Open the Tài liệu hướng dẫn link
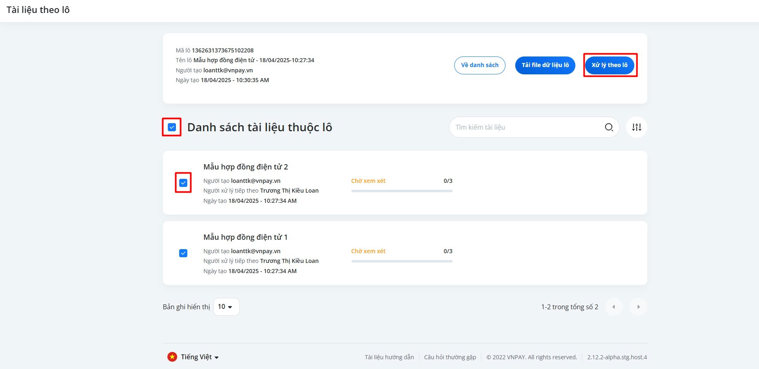 pyautogui.click(x=389, y=357)
